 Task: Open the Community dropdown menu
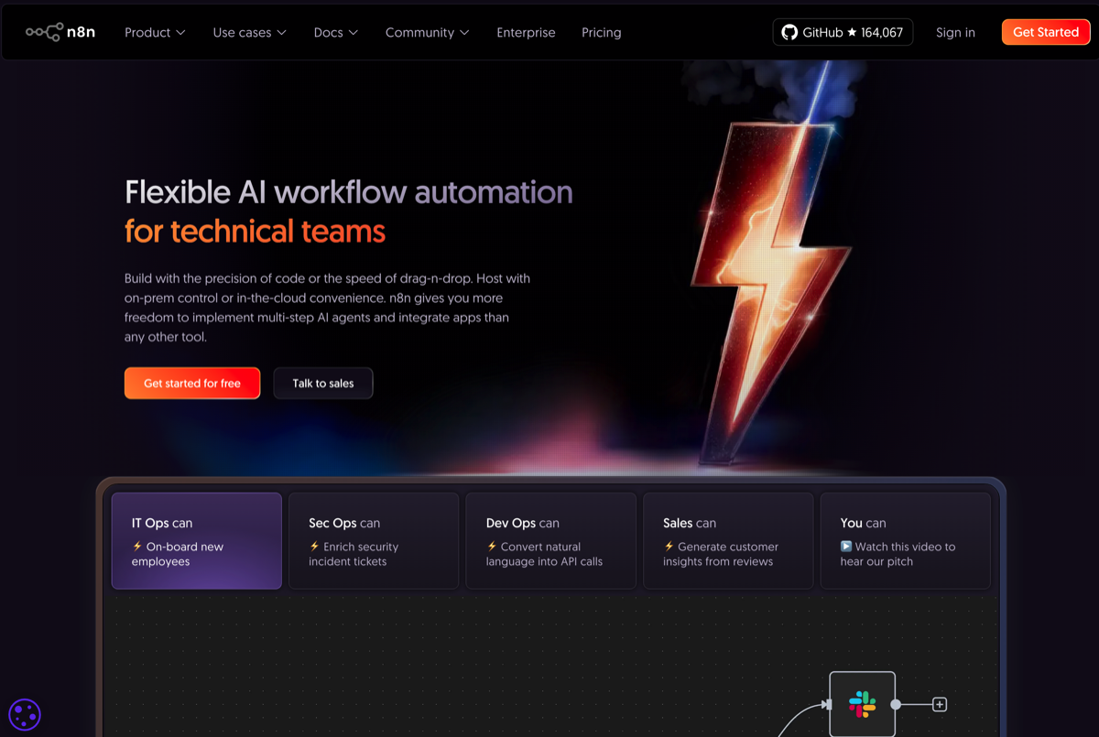click(427, 32)
